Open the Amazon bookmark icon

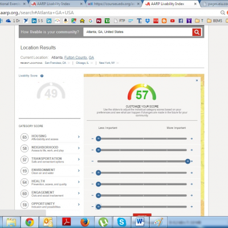pos(66,21)
